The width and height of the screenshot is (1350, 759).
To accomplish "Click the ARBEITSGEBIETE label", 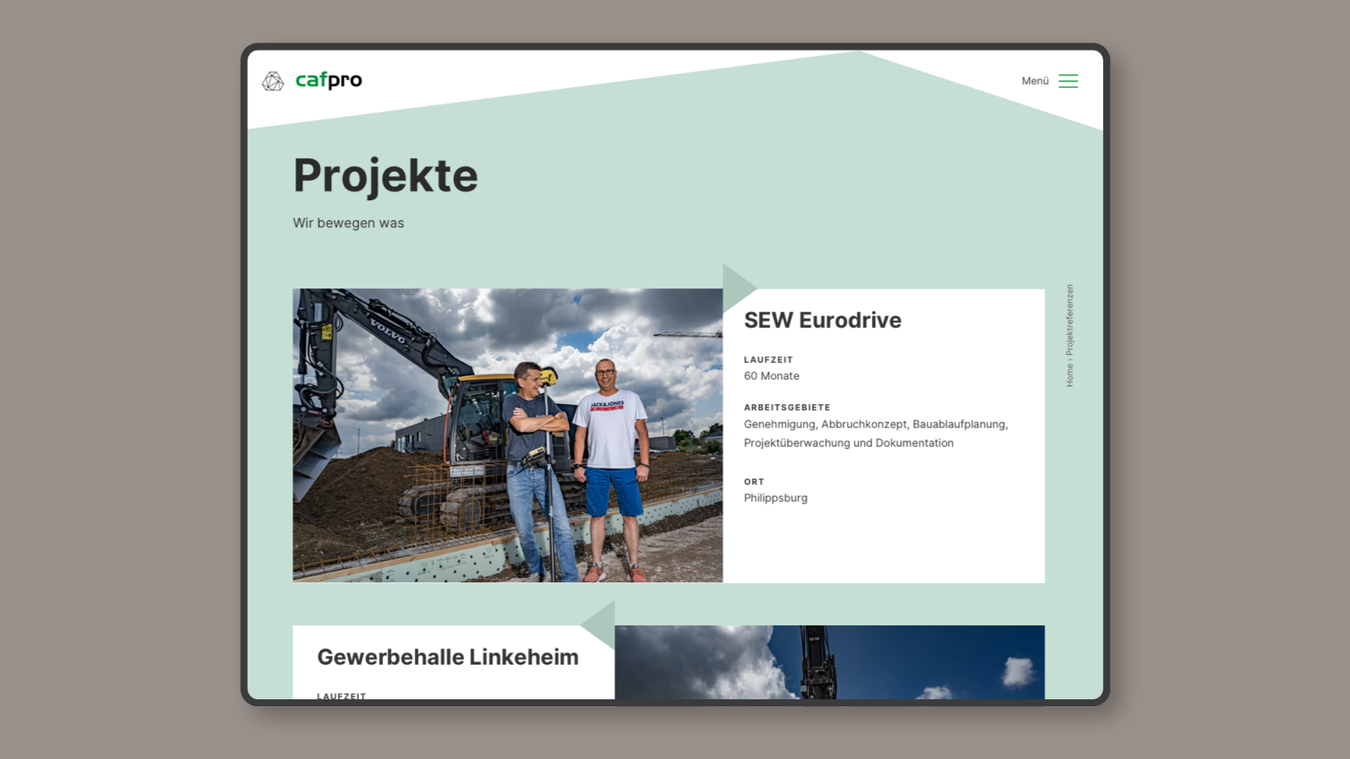I will click(x=787, y=408).
